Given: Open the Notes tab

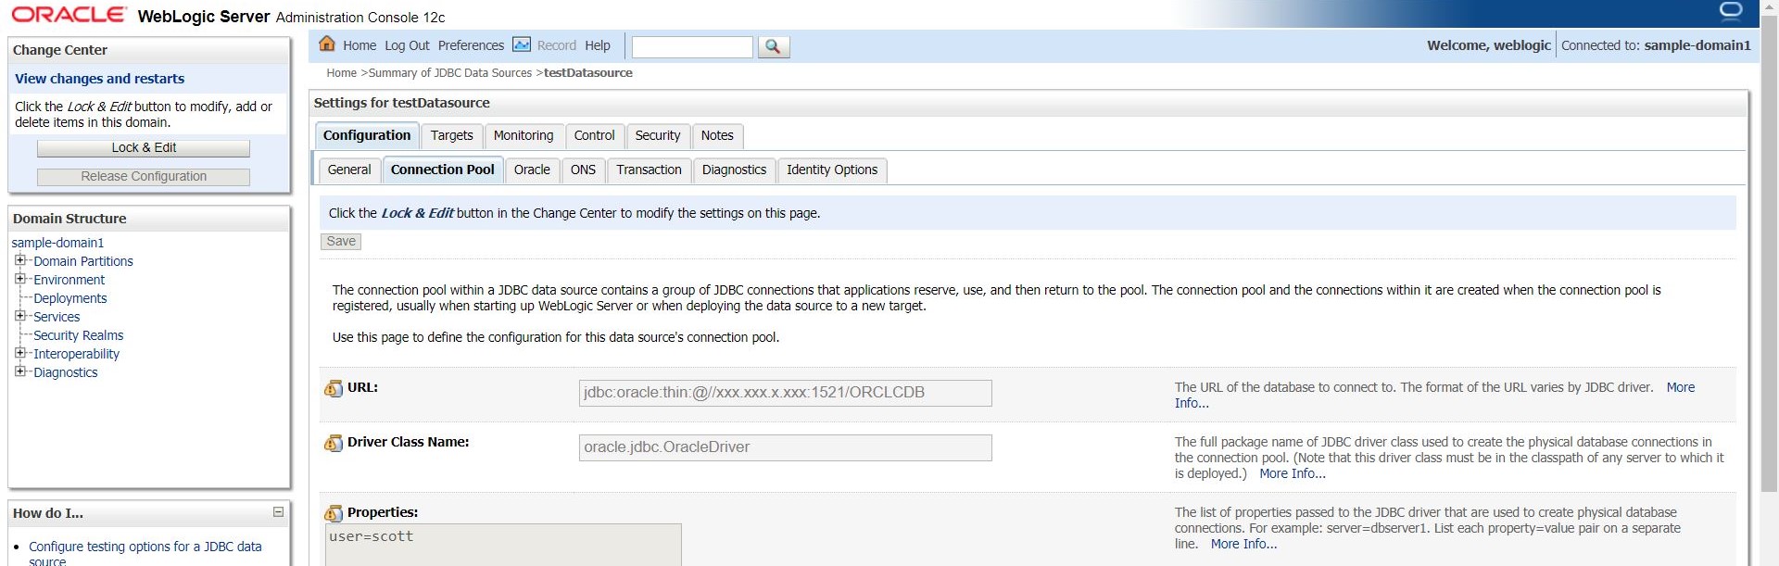Looking at the screenshot, I should pyautogui.click(x=717, y=135).
